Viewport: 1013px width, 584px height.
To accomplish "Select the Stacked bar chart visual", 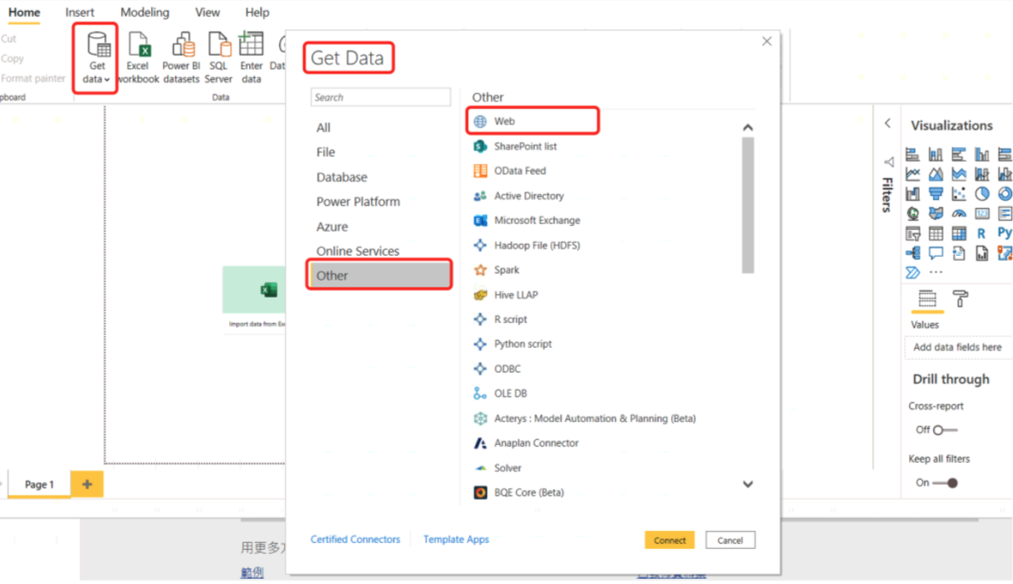I will tap(912, 154).
